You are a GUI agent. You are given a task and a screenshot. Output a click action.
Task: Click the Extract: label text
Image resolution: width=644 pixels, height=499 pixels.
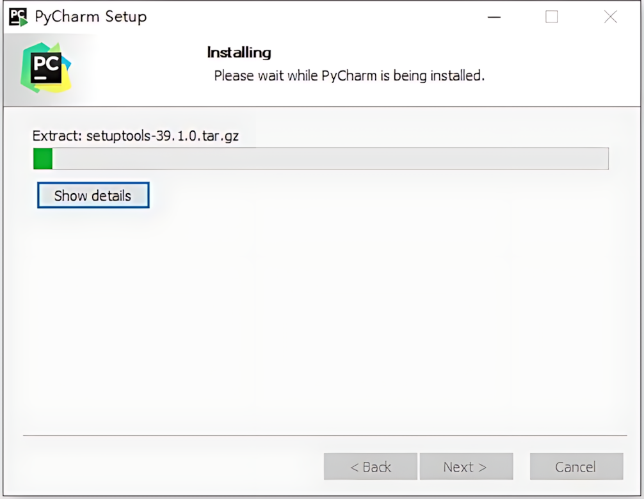pyautogui.click(x=57, y=136)
